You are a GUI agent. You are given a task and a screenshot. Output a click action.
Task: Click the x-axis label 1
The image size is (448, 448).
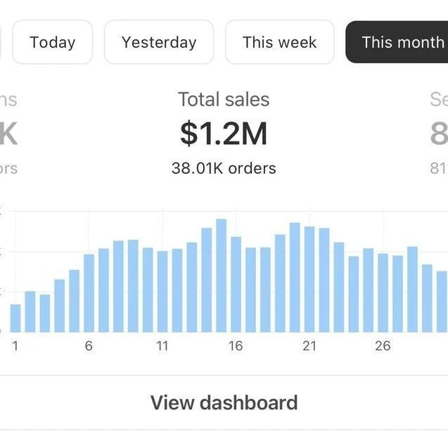coord(15,346)
